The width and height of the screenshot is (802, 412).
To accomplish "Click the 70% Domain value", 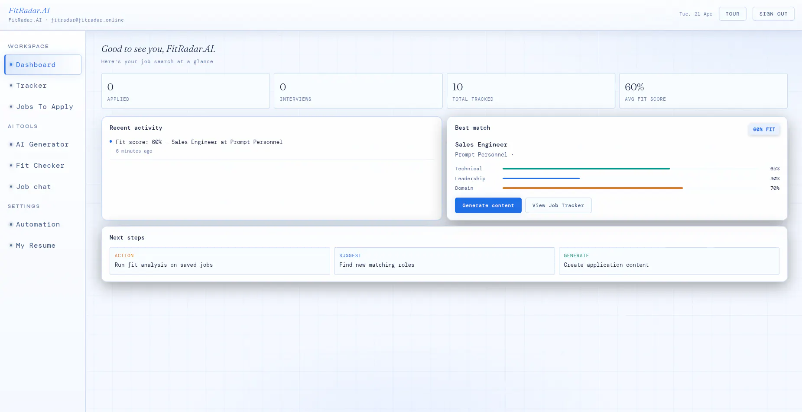I will (x=775, y=188).
